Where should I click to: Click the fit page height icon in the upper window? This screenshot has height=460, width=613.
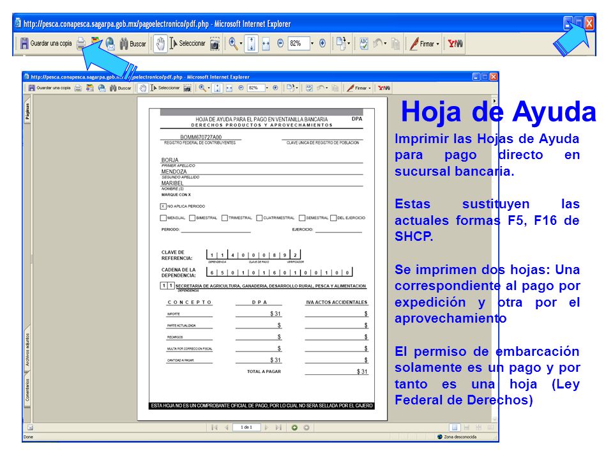click(x=251, y=44)
